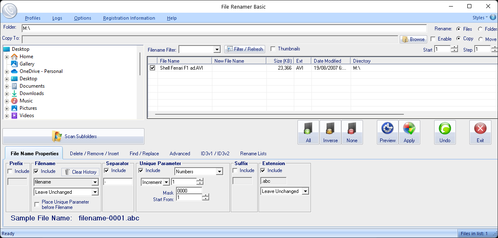
Task: Toggle the Extension Include checkbox
Action: [263, 170]
